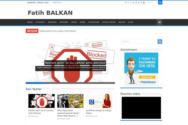Open the RSS feed icon

click(126, 2)
